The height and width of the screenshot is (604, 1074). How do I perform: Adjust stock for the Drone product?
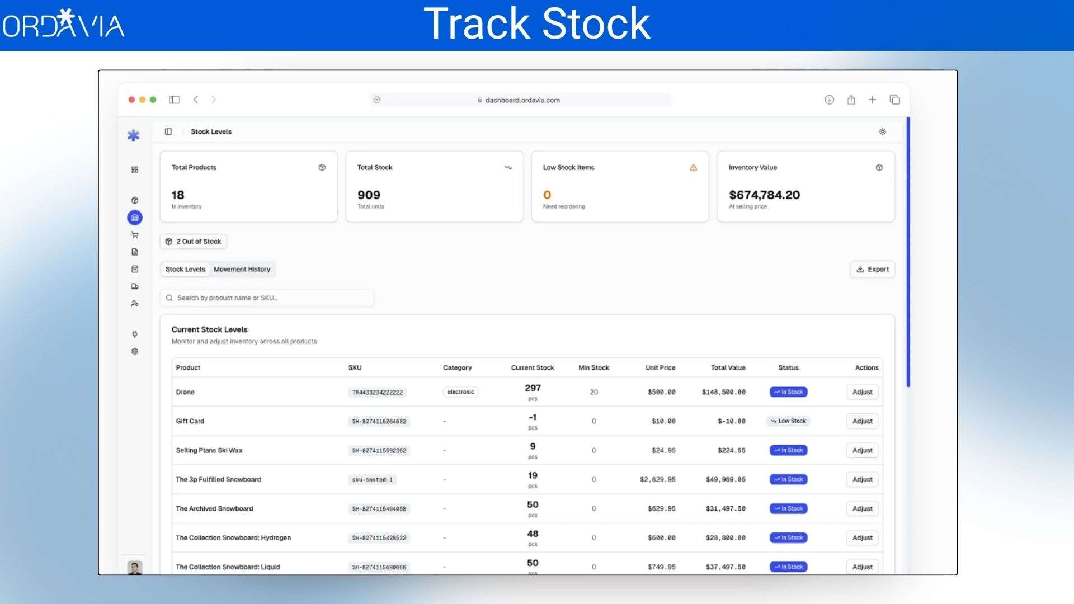tap(861, 392)
